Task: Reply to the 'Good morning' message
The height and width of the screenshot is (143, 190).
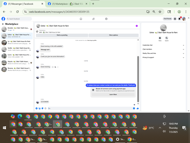Action: (x=55, y=67)
